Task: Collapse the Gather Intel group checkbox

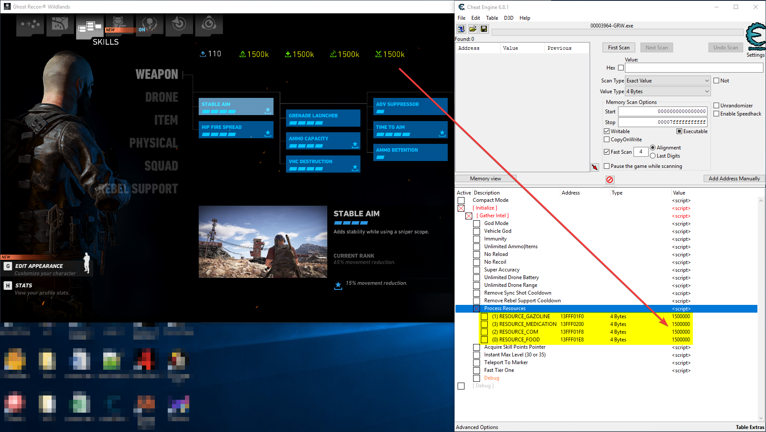Action: (x=469, y=216)
